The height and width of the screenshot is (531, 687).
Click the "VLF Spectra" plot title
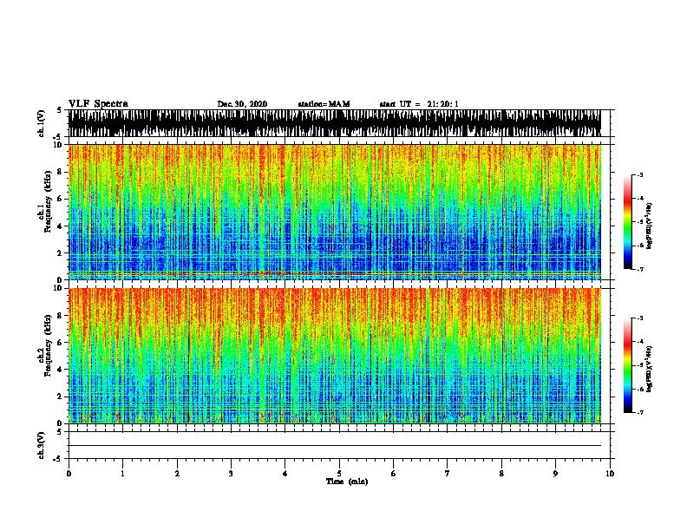click(98, 103)
